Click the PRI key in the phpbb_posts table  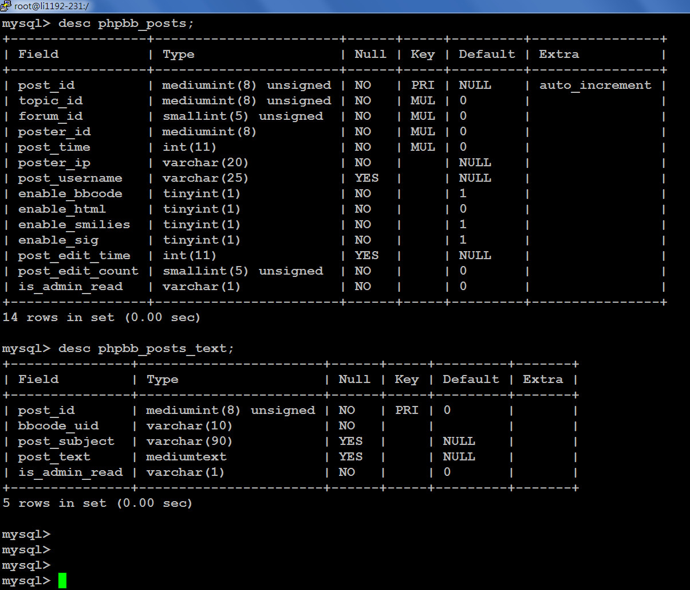pos(423,85)
